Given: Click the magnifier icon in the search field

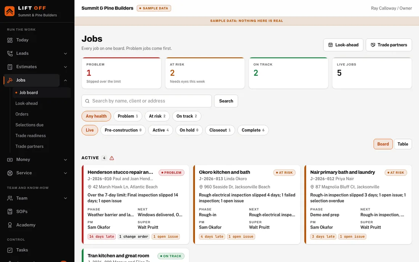Looking at the screenshot, I should (87, 101).
